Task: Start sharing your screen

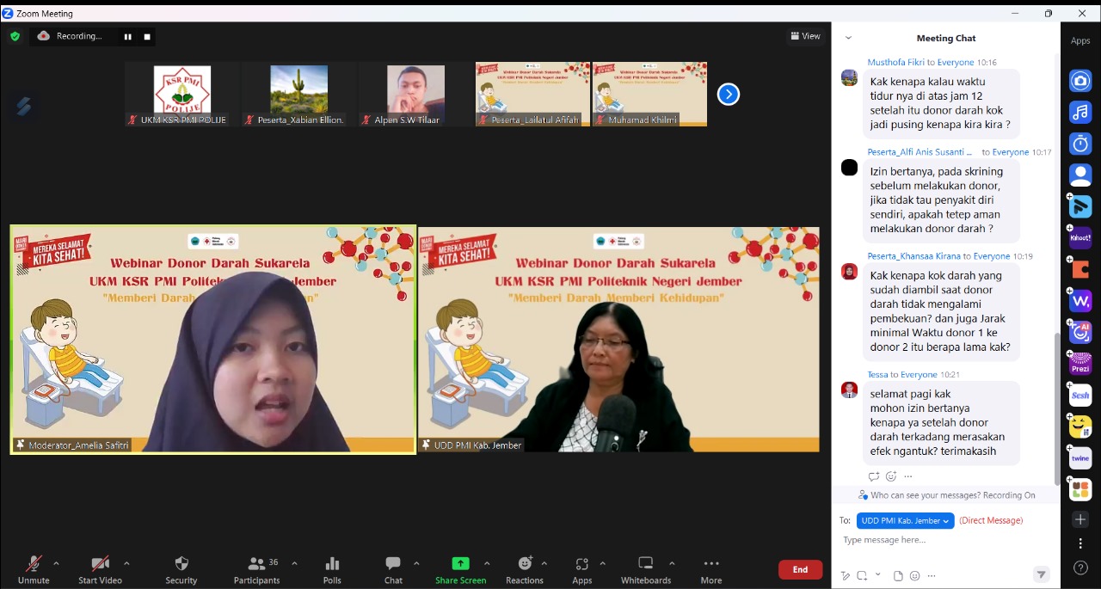Action: coord(460,568)
